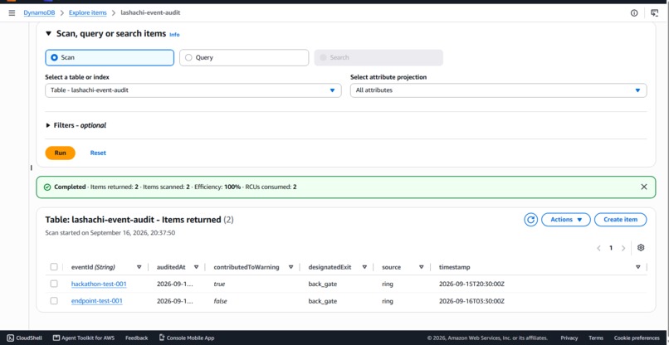Sort by designatedExit column arrow
669x345 pixels.
tap(364, 267)
